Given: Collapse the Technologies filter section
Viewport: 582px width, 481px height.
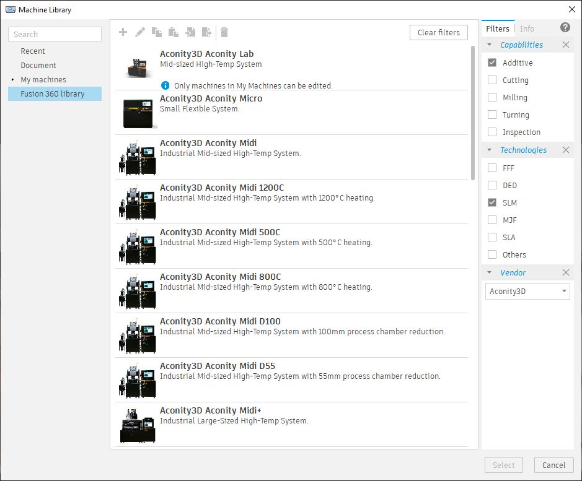Looking at the screenshot, I should (489, 150).
